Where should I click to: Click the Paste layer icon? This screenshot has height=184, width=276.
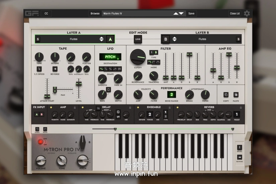(x=236, y=95)
